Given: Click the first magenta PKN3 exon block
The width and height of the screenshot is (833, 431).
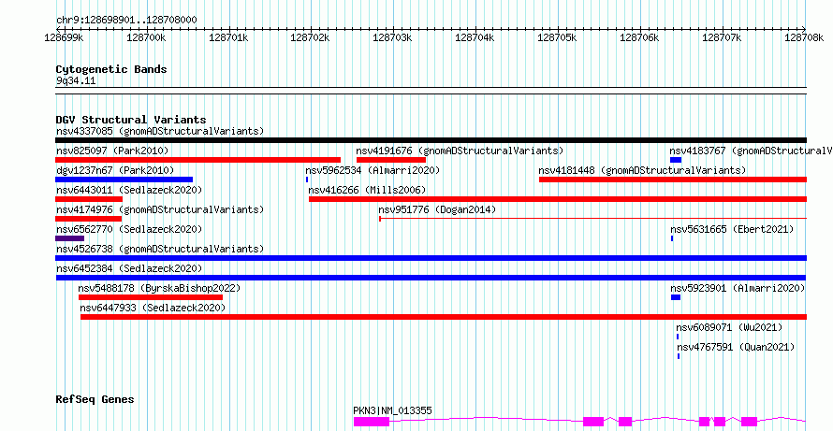Looking at the screenshot, I should pyautogui.click(x=372, y=422).
